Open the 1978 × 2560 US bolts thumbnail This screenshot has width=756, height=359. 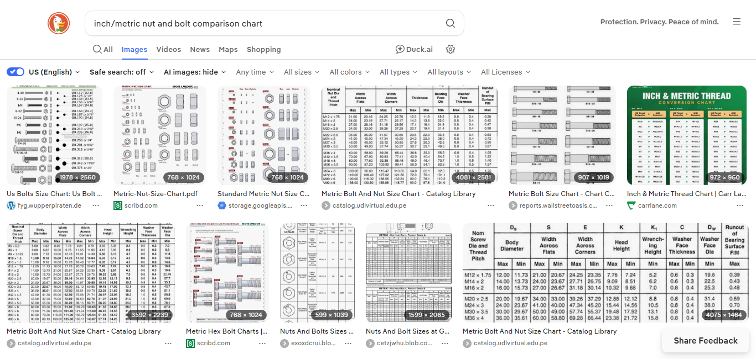click(x=54, y=135)
